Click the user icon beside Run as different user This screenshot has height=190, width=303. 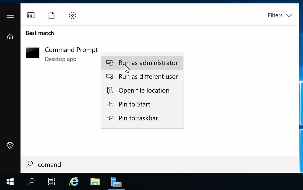click(110, 77)
